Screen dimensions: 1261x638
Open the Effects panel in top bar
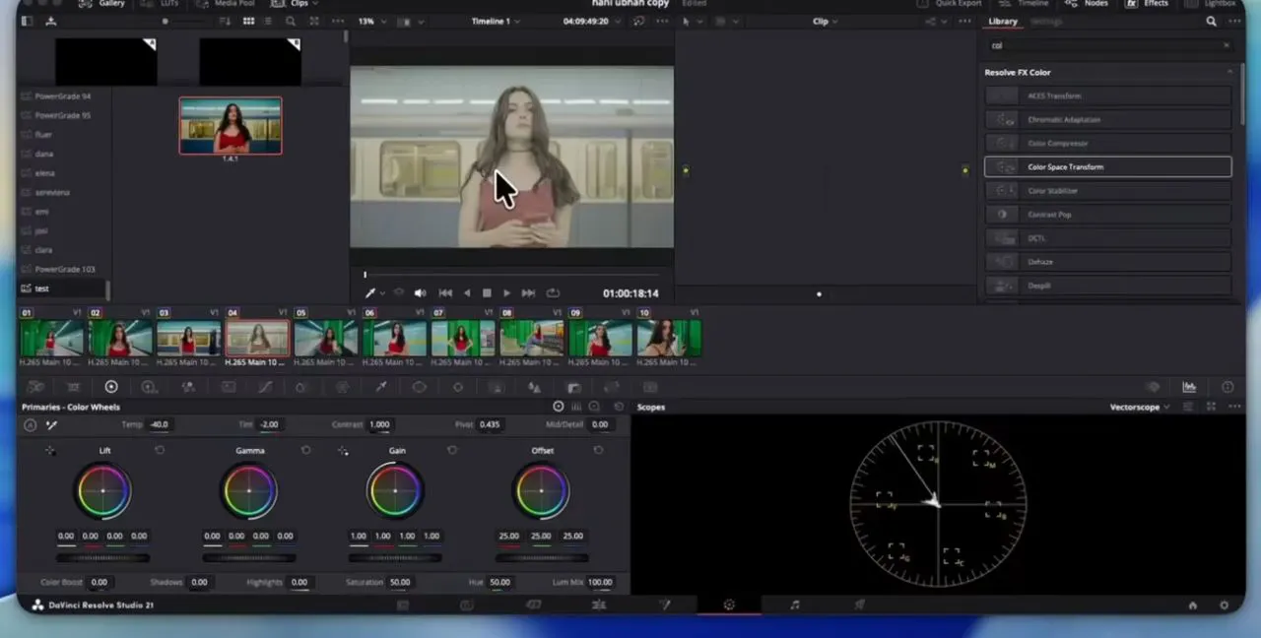1148,4
